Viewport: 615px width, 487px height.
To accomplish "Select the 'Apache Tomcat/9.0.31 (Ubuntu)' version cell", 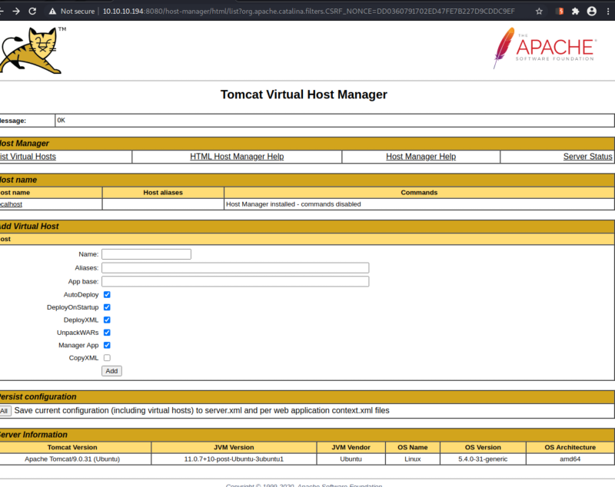I will point(72,459).
